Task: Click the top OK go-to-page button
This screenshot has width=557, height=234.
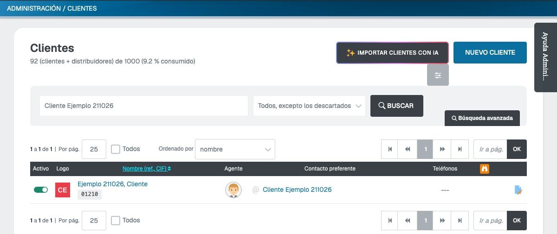Action: (x=517, y=149)
